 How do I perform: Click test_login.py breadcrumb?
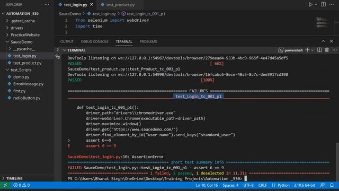click(104, 14)
